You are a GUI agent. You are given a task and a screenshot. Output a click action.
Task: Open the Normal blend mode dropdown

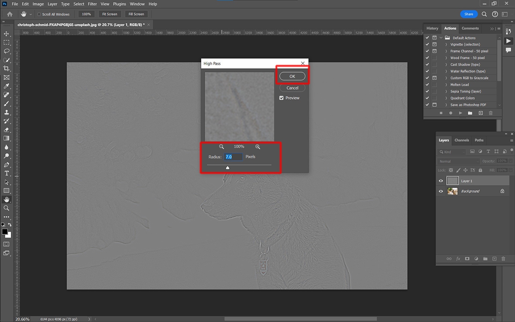point(458,161)
